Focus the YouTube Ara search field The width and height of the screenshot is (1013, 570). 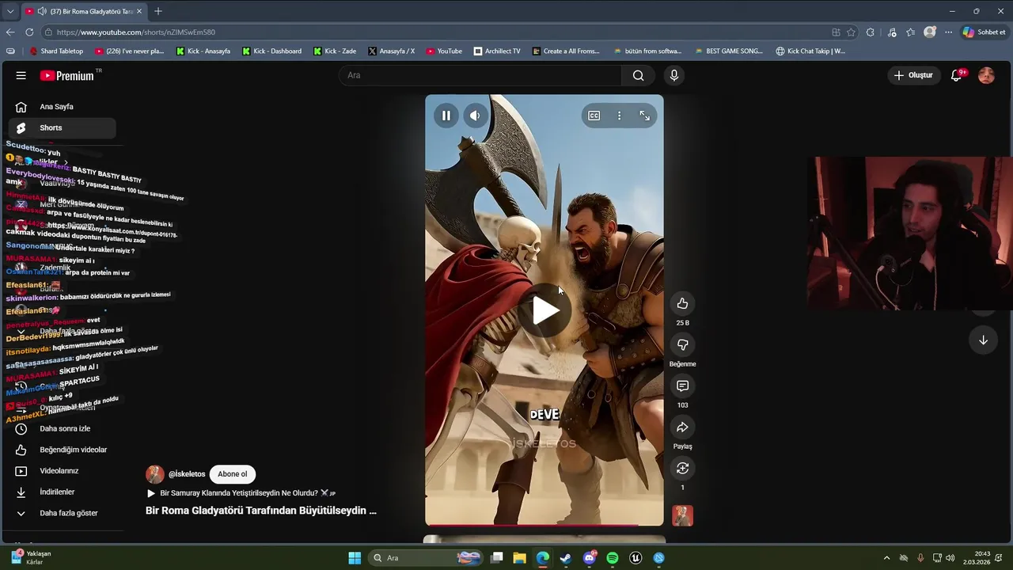coord(481,75)
